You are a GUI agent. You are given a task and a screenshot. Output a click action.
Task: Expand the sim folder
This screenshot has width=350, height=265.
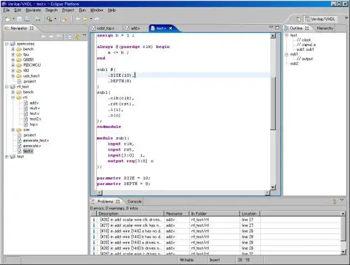(13, 130)
